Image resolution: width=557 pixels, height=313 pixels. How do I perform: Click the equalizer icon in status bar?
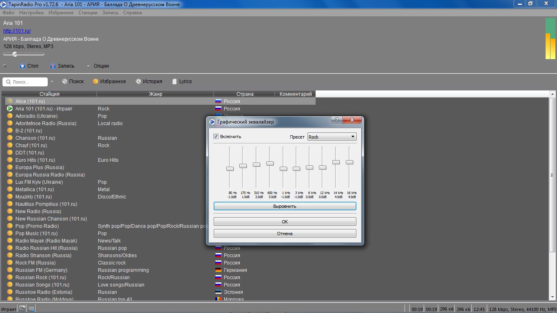click(x=22, y=309)
